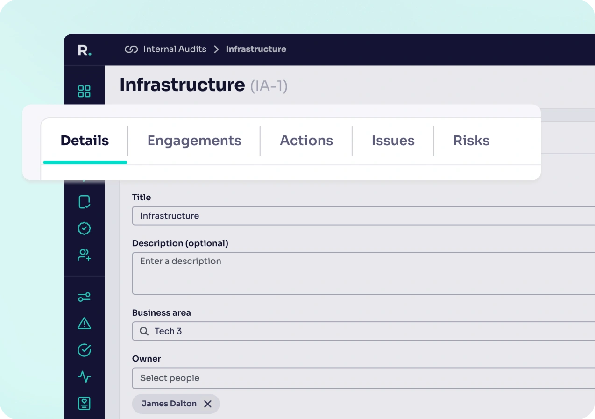Click the R. logo in header
The image size is (595, 419).
pyautogui.click(x=85, y=50)
